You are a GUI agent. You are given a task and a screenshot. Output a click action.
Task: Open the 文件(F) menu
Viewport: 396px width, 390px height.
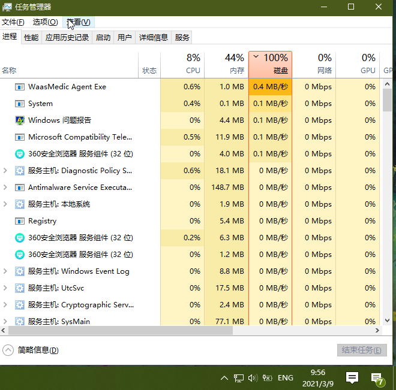click(13, 22)
